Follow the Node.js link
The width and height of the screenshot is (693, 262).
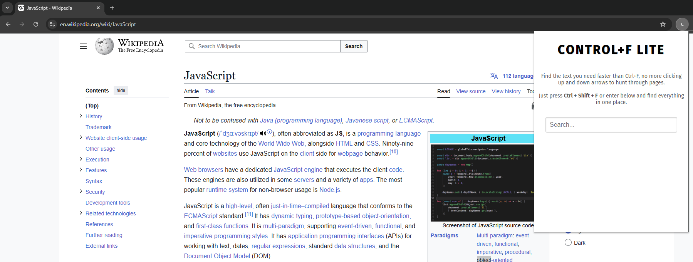coord(330,190)
